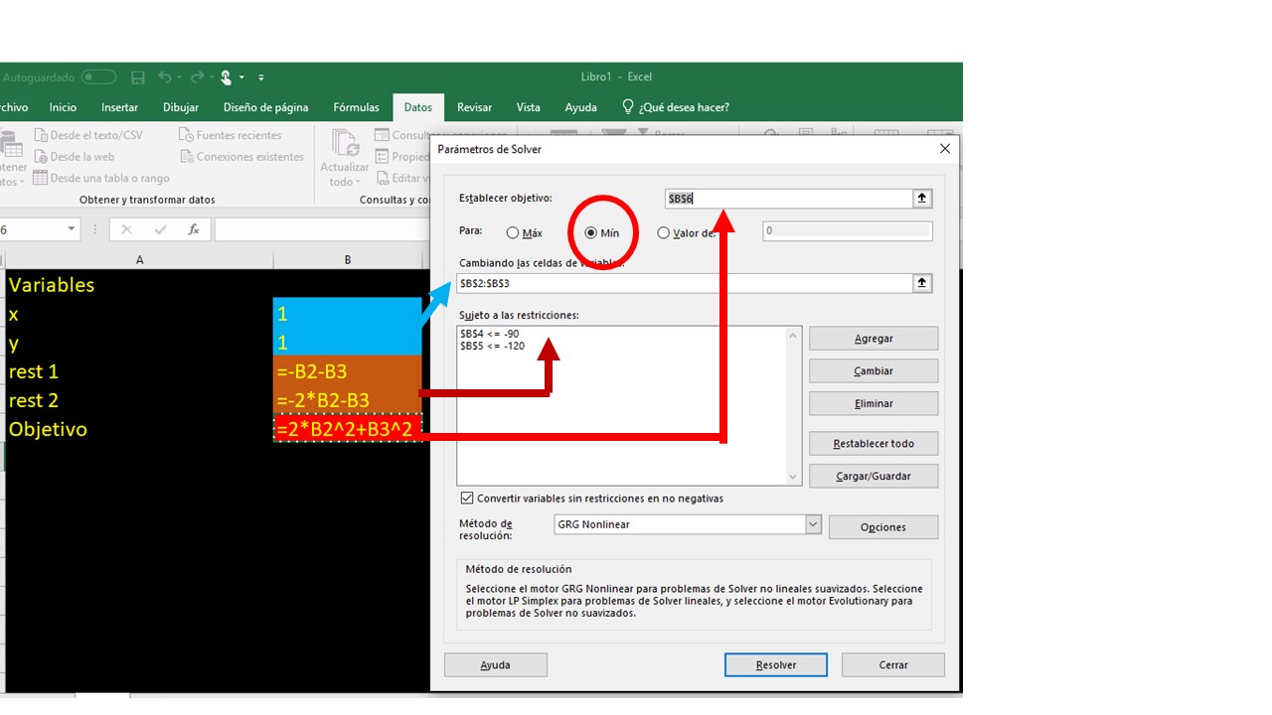Toggle the Autoguardado switch
The height and width of the screenshot is (715, 1272).
[x=98, y=77]
